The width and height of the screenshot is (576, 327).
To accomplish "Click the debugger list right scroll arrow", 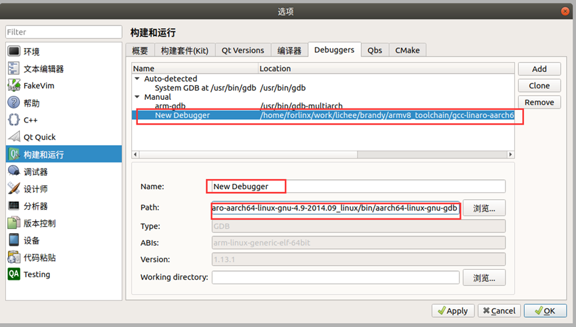I will click(510, 155).
